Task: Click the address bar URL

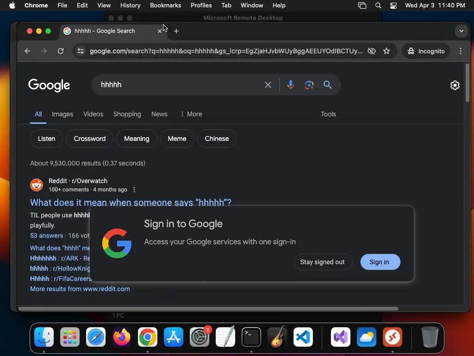Action: coord(226,51)
